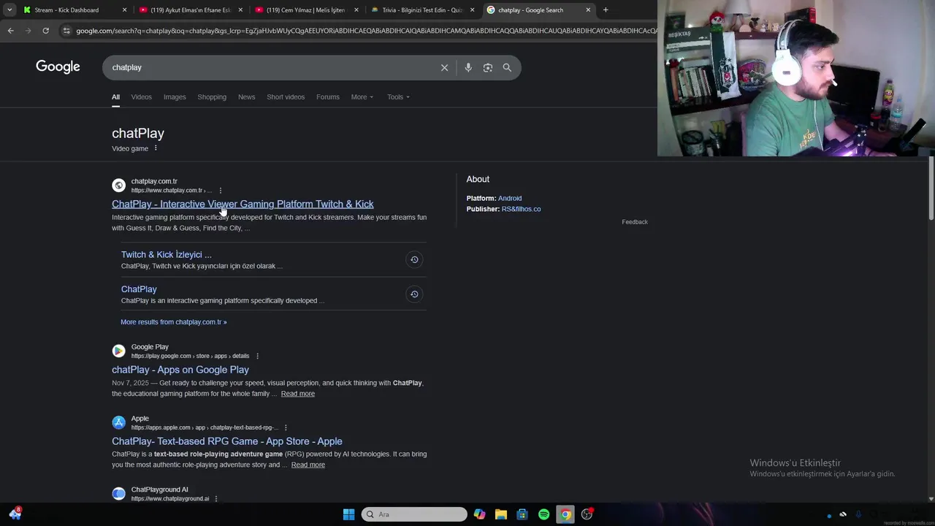Screen dimensions: 935x526
Task: Switch to Shopping results tab
Action: [212, 97]
